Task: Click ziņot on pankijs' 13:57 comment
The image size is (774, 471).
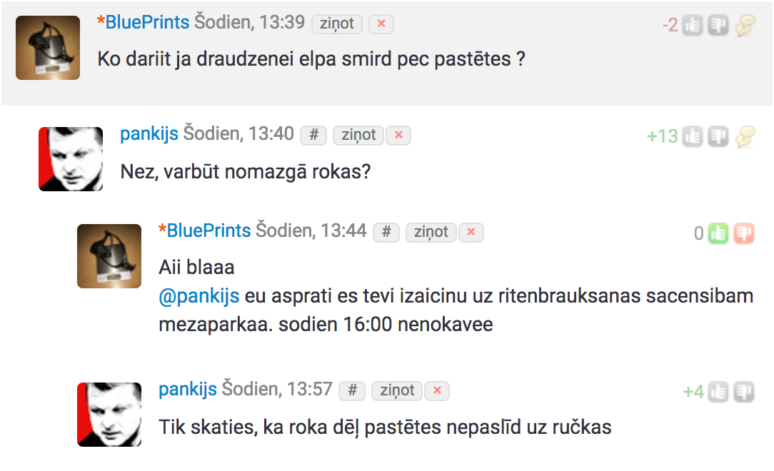Action: pyautogui.click(x=397, y=390)
